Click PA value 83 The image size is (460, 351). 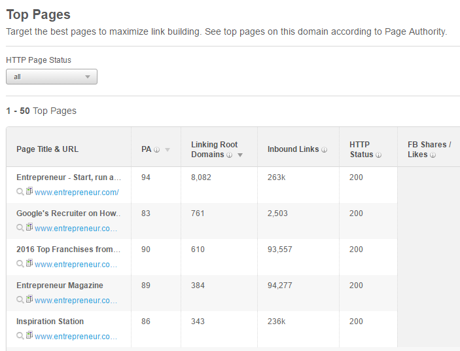pyautogui.click(x=146, y=213)
